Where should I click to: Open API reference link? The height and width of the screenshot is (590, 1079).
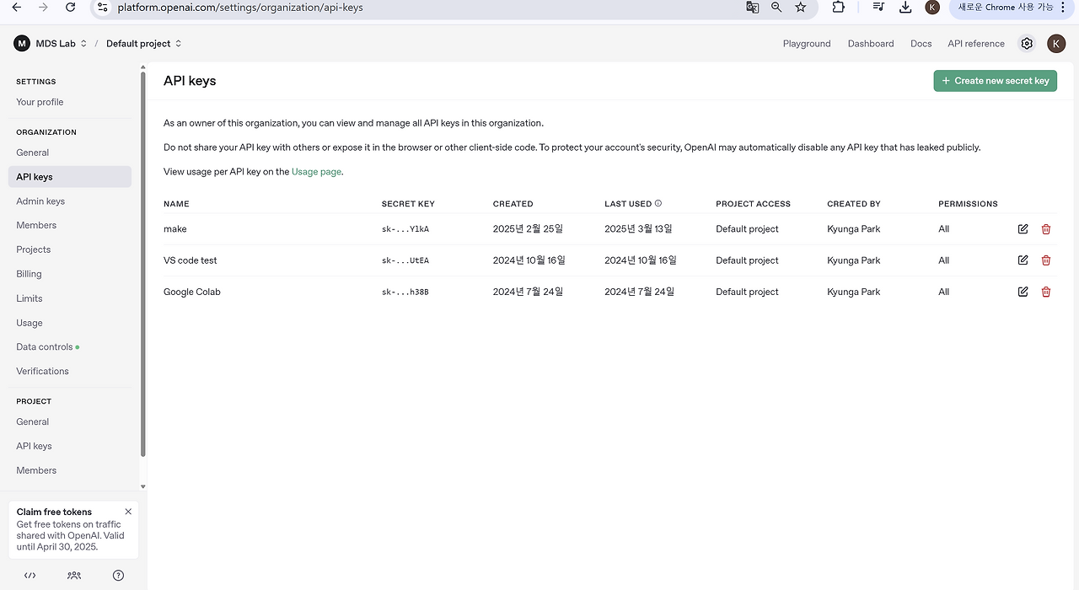pos(976,44)
